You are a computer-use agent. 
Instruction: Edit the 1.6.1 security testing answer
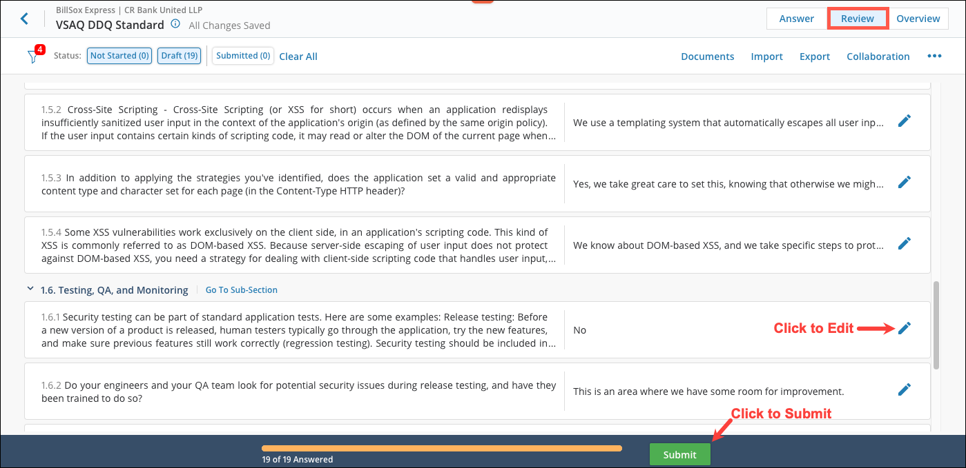tap(904, 329)
